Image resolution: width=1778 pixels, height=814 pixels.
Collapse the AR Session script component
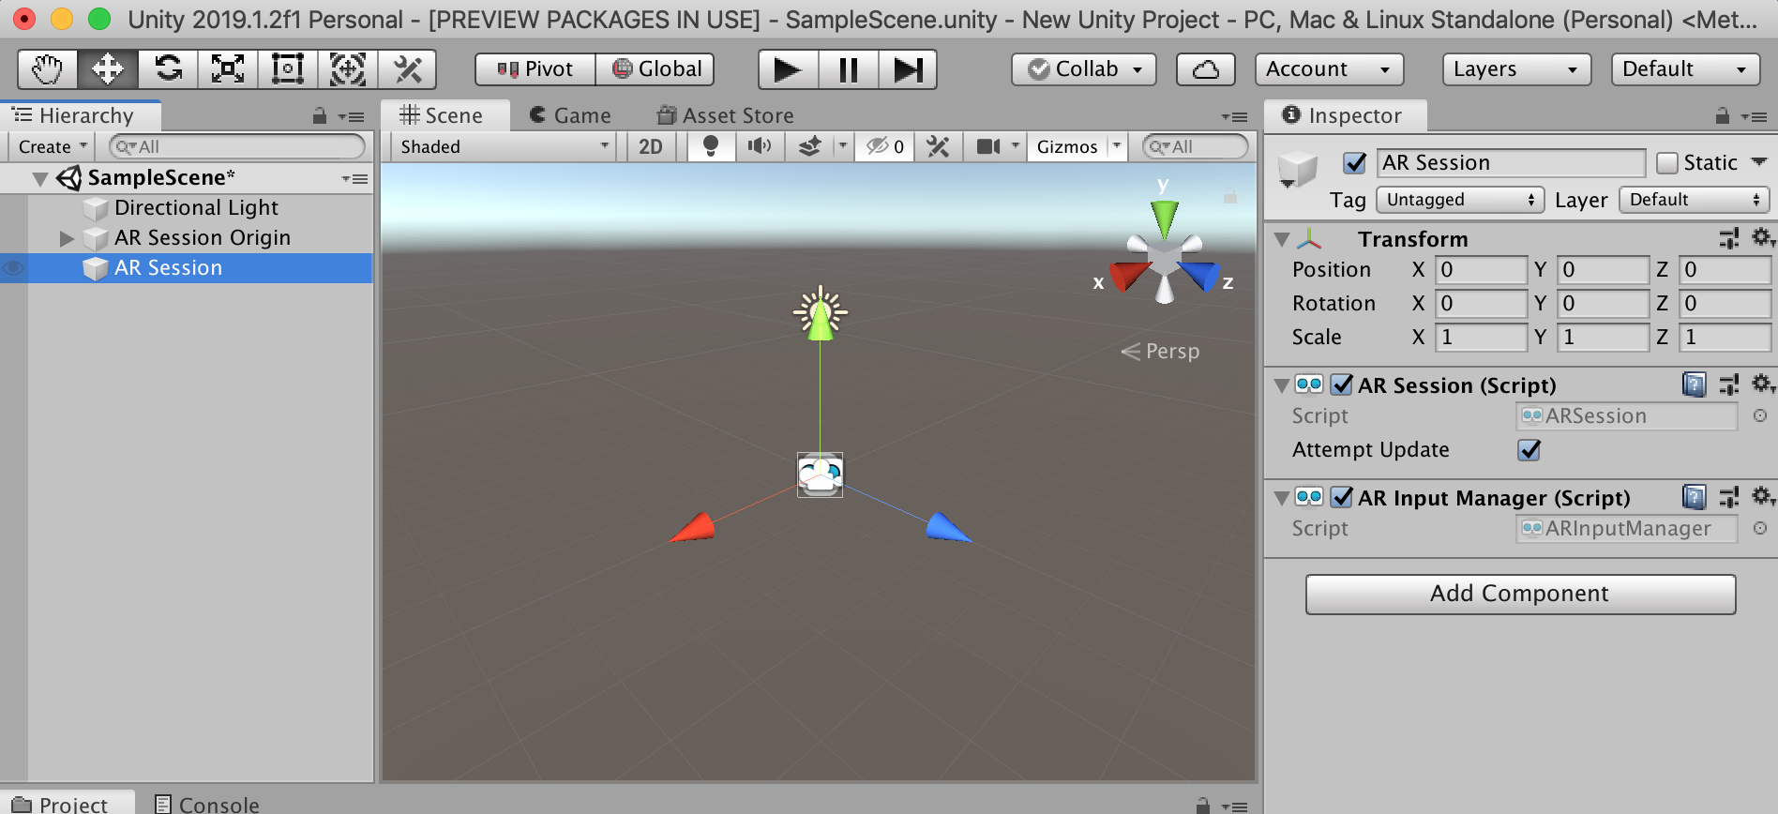click(x=1282, y=385)
